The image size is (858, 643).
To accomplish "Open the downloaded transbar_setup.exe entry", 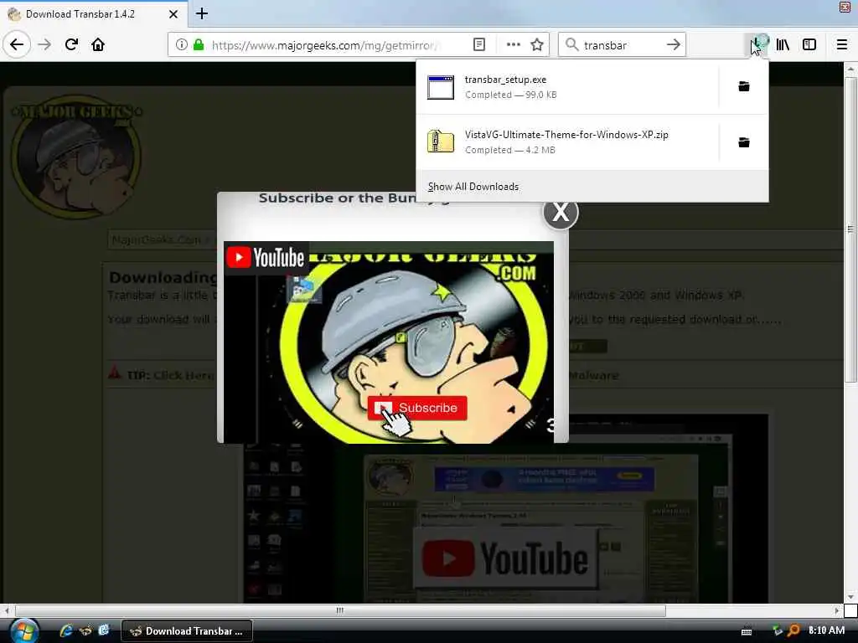I will click(567, 87).
